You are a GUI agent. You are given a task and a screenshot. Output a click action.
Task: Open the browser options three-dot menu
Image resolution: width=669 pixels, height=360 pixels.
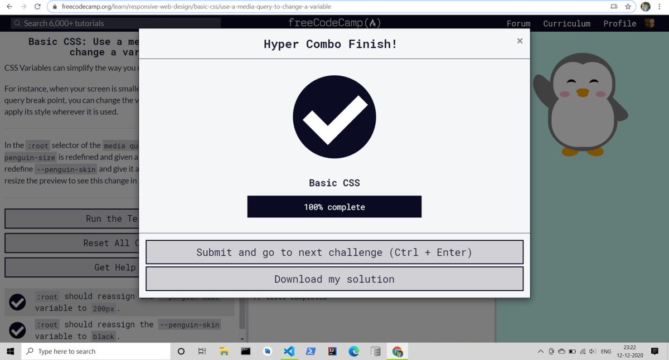pyautogui.click(x=659, y=7)
